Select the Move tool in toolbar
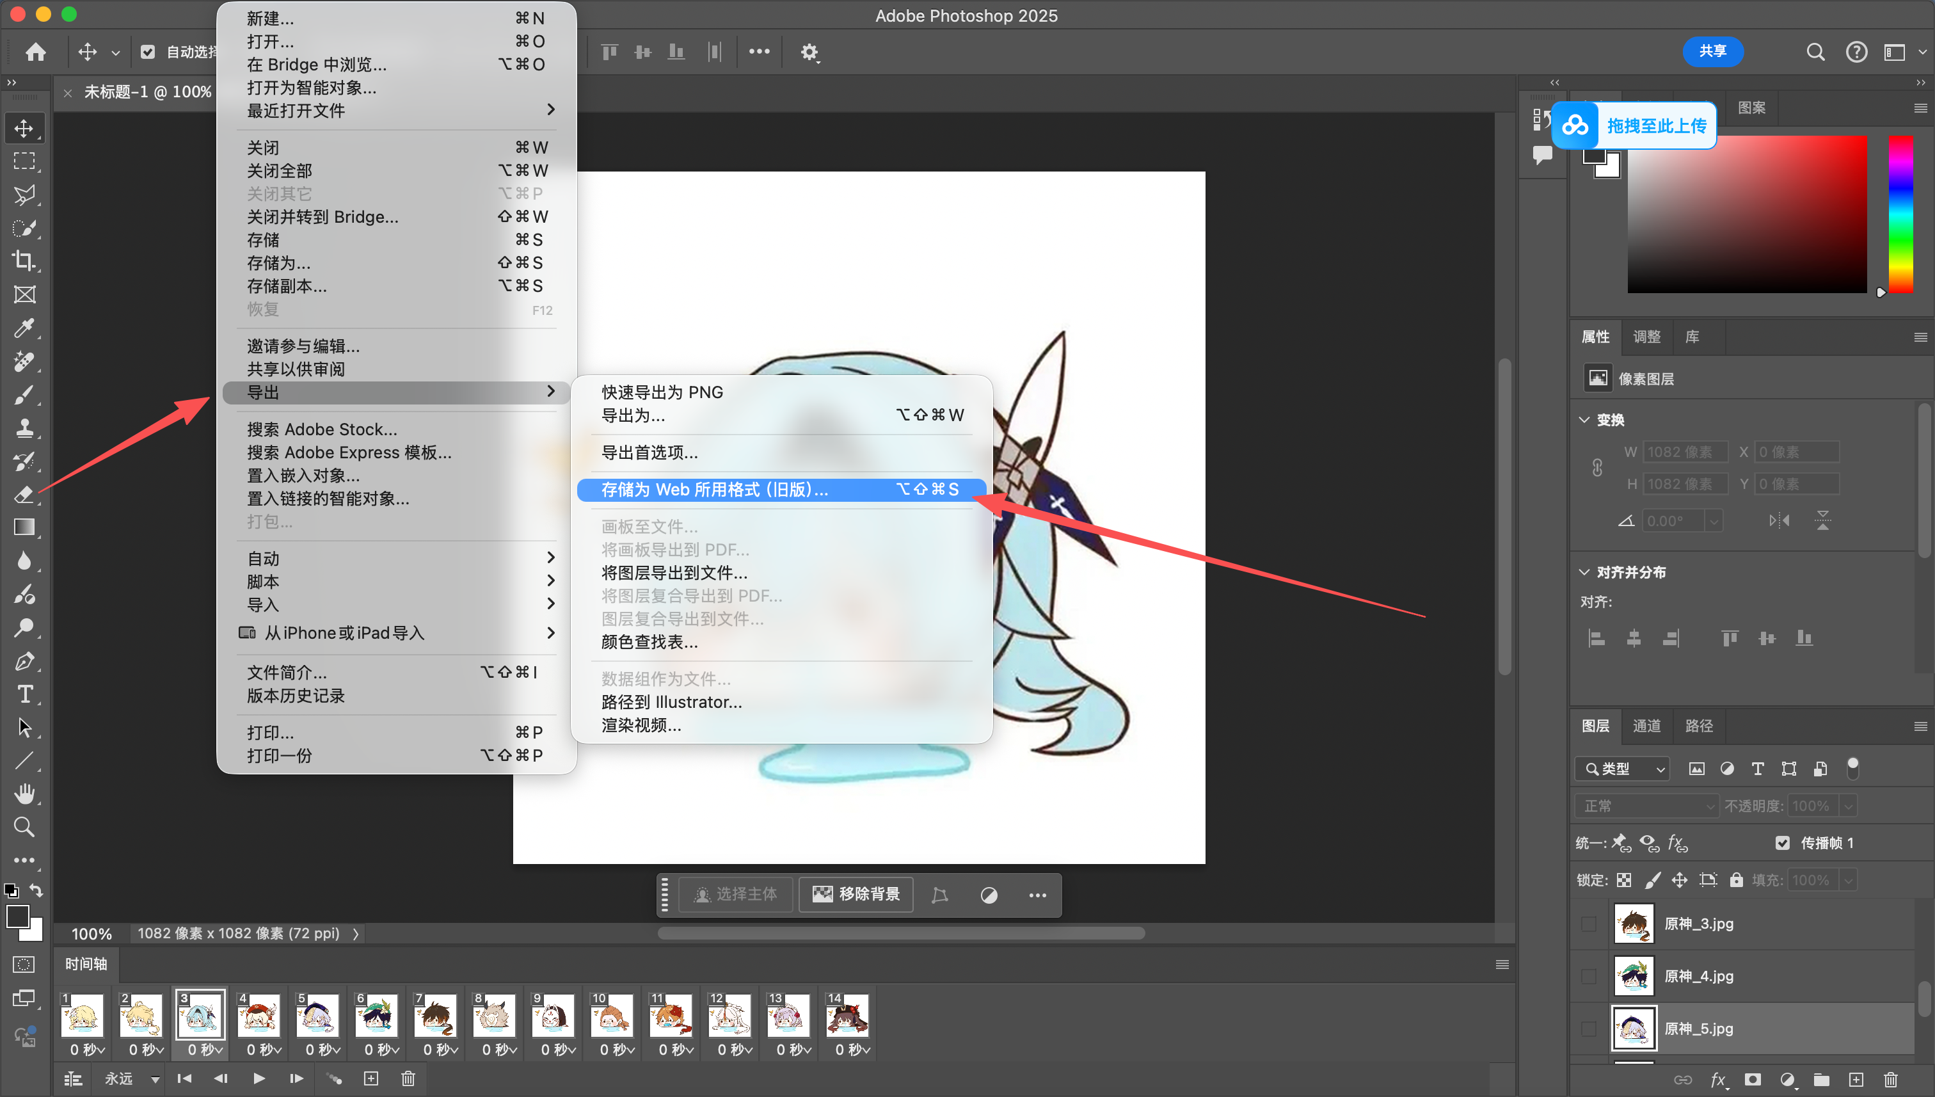The height and width of the screenshot is (1097, 1935). click(24, 128)
